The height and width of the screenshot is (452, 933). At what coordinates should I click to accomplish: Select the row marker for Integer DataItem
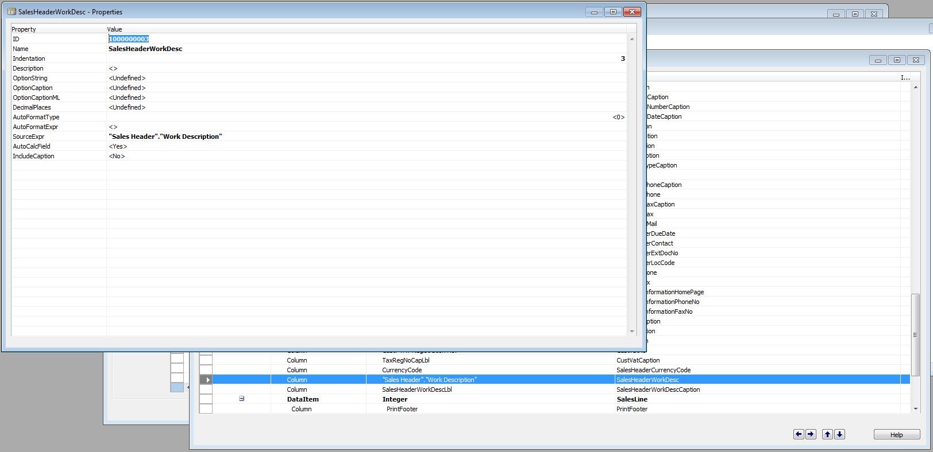pos(206,399)
